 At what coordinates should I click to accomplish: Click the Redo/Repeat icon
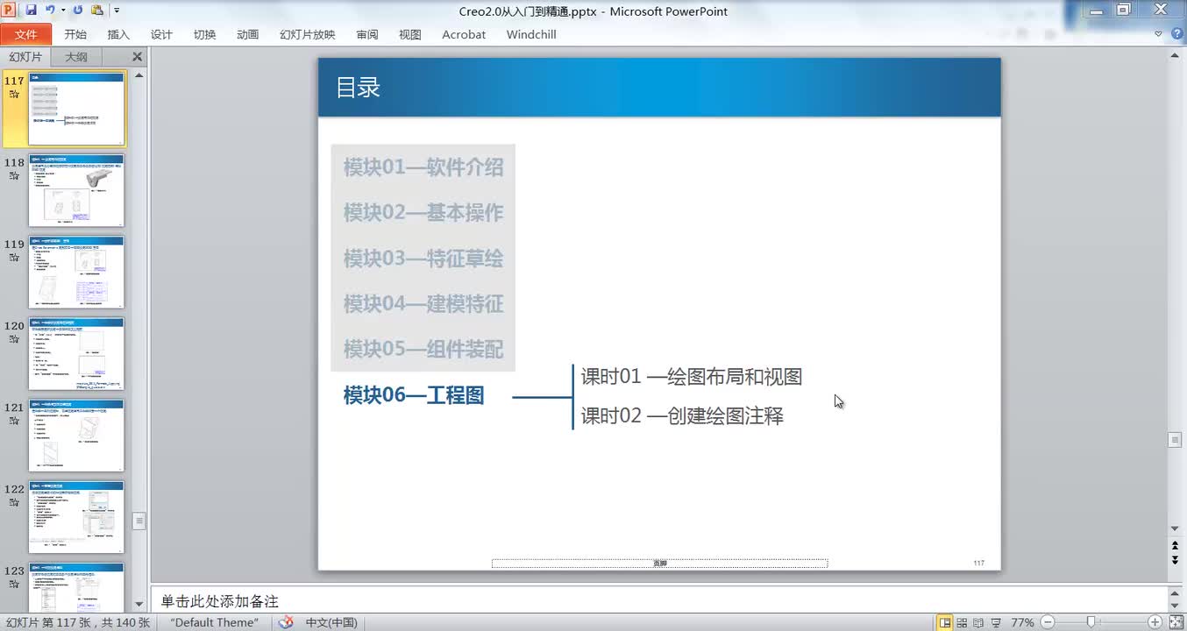78,11
